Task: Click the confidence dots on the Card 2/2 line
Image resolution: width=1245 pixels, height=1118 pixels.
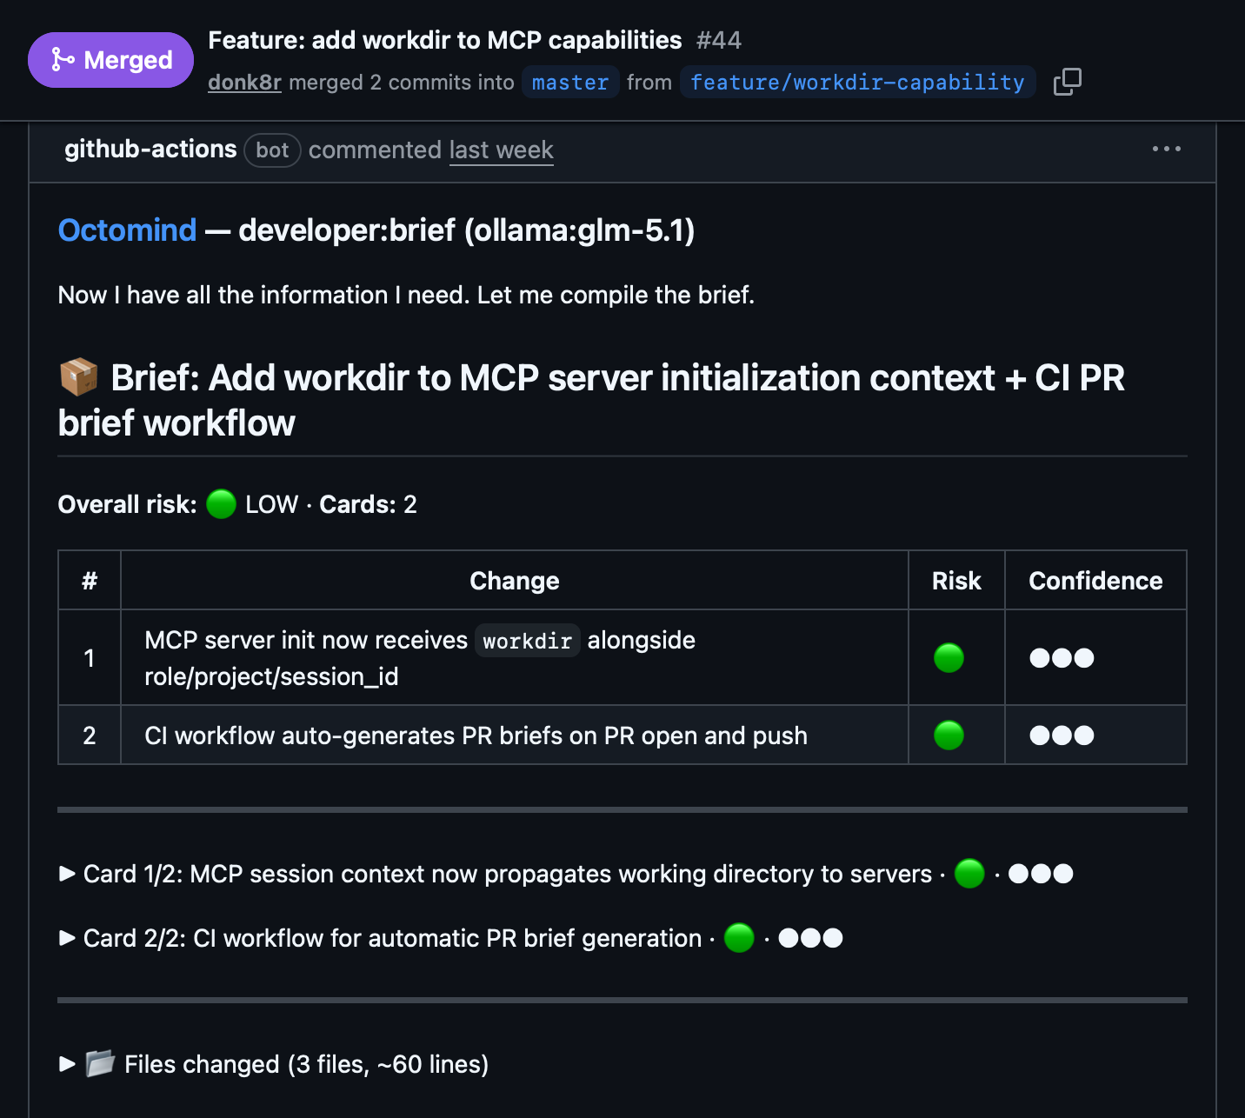Action: point(810,938)
